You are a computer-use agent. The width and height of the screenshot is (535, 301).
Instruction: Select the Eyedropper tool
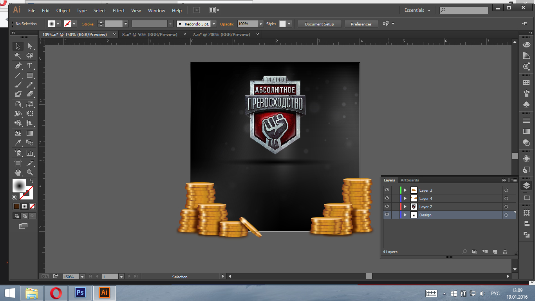coord(18,143)
